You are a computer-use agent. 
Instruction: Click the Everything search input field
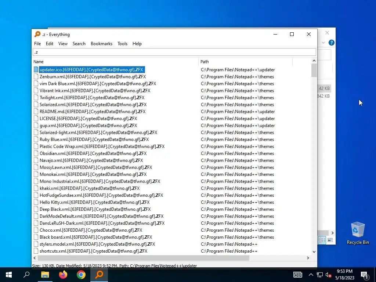pos(174,52)
